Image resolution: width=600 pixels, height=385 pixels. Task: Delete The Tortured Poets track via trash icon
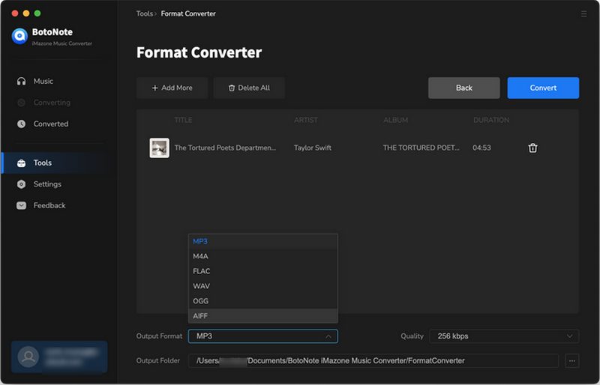[x=532, y=148]
